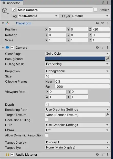Disable the Camera component checkbox

coord(12,47)
